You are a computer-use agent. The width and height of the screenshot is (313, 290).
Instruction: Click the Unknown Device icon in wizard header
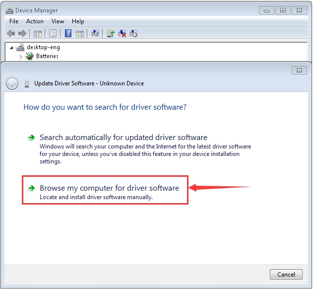pos(27,83)
